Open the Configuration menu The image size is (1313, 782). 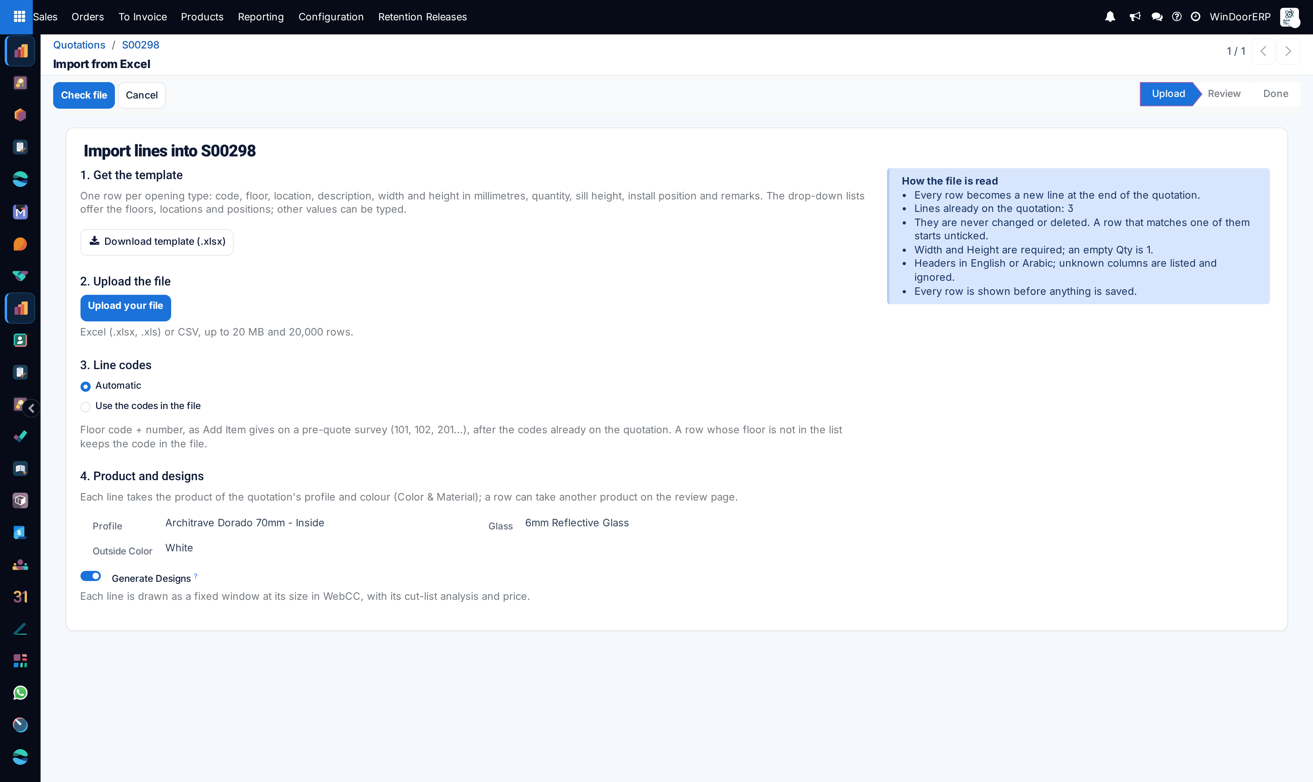331,17
